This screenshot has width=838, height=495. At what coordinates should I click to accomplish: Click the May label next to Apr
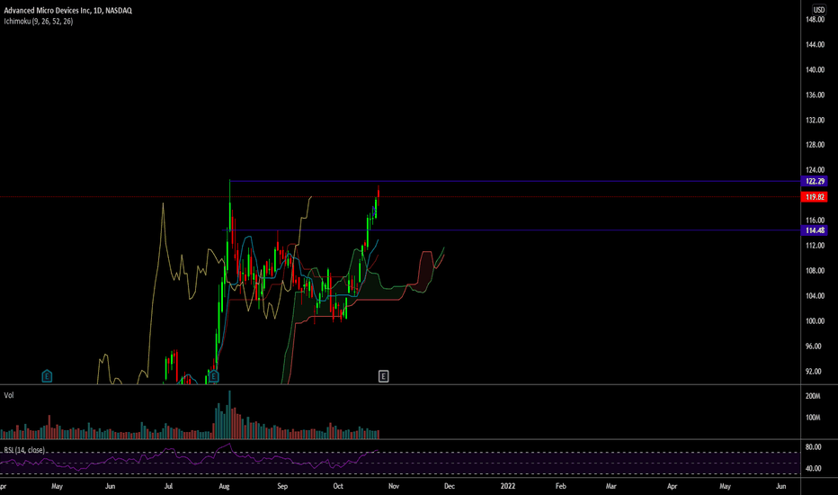pyautogui.click(x=57, y=486)
